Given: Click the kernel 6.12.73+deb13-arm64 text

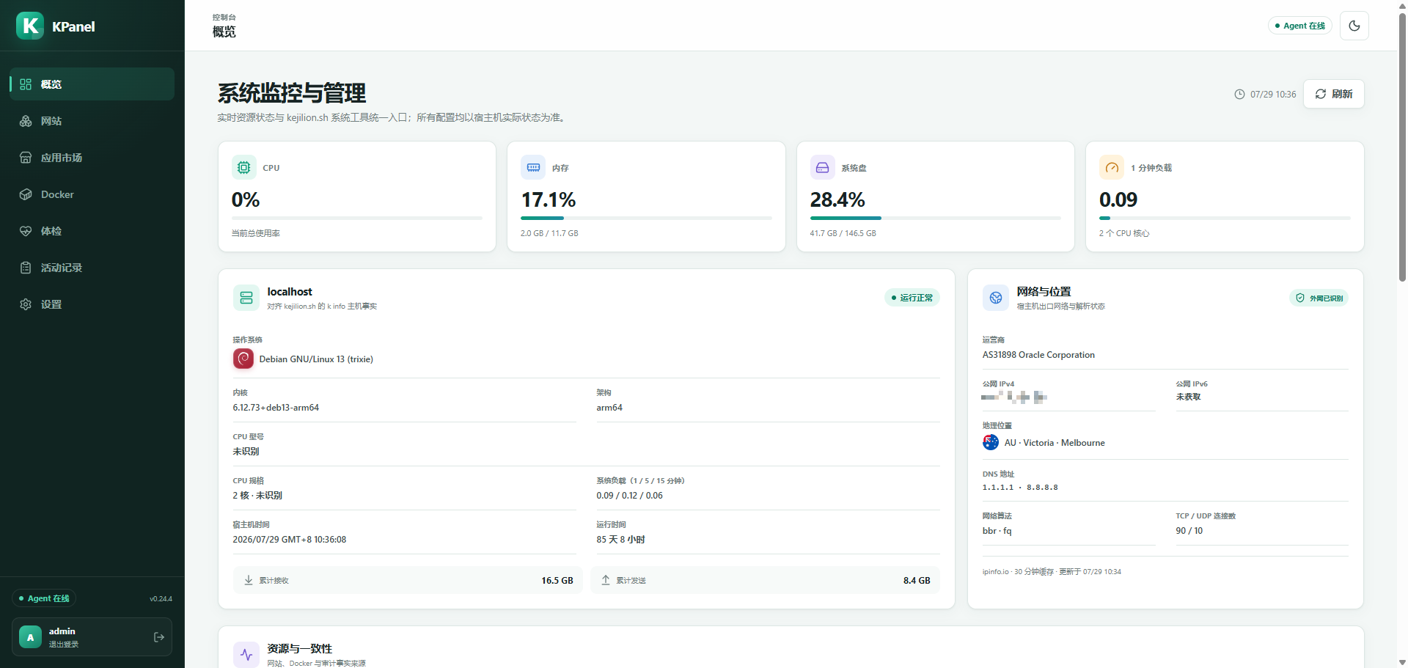Looking at the screenshot, I should (276, 408).
